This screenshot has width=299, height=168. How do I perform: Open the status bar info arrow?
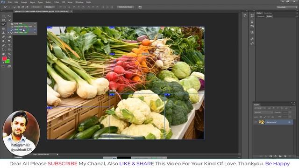coord(57,154)
